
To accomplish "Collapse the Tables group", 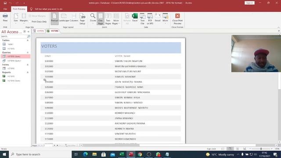I will click(x=28, y=40).
